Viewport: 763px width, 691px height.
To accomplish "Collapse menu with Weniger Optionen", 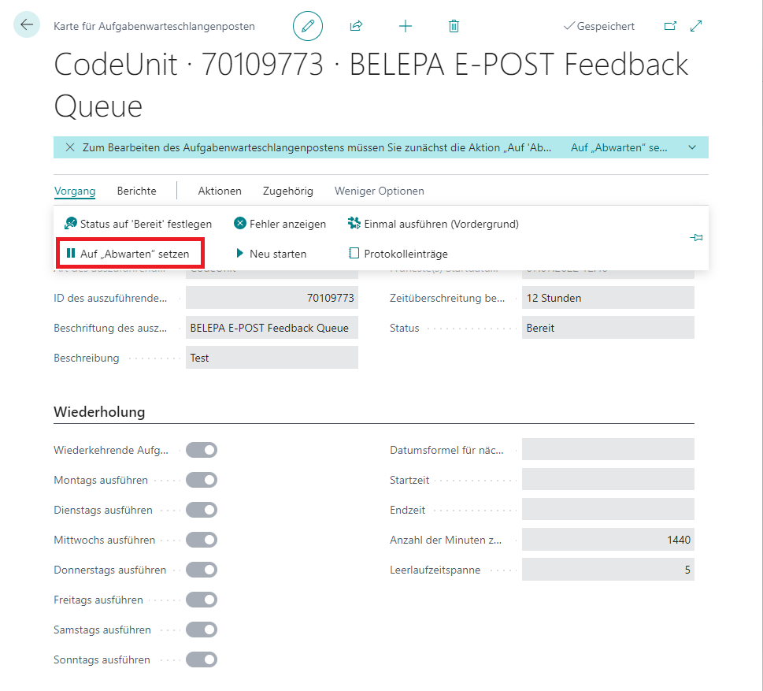I will click(379, 191).
